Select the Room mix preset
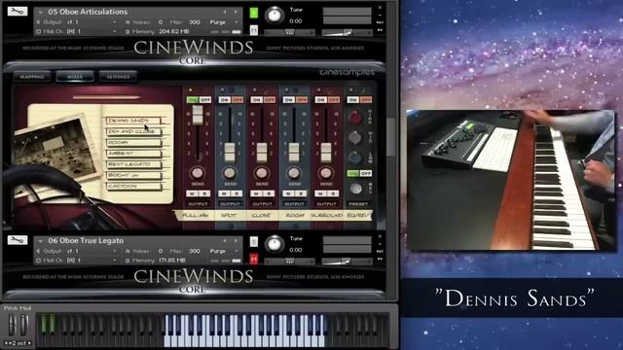623x350 pixels. coord(134,142)
